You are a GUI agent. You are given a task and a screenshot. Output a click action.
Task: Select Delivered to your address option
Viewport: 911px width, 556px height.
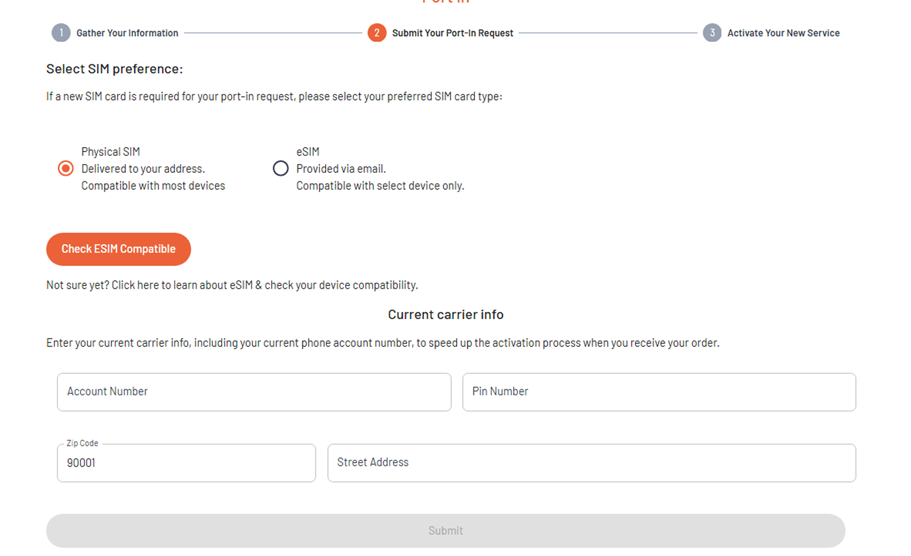pyautogui.click(x=143, y=168)
